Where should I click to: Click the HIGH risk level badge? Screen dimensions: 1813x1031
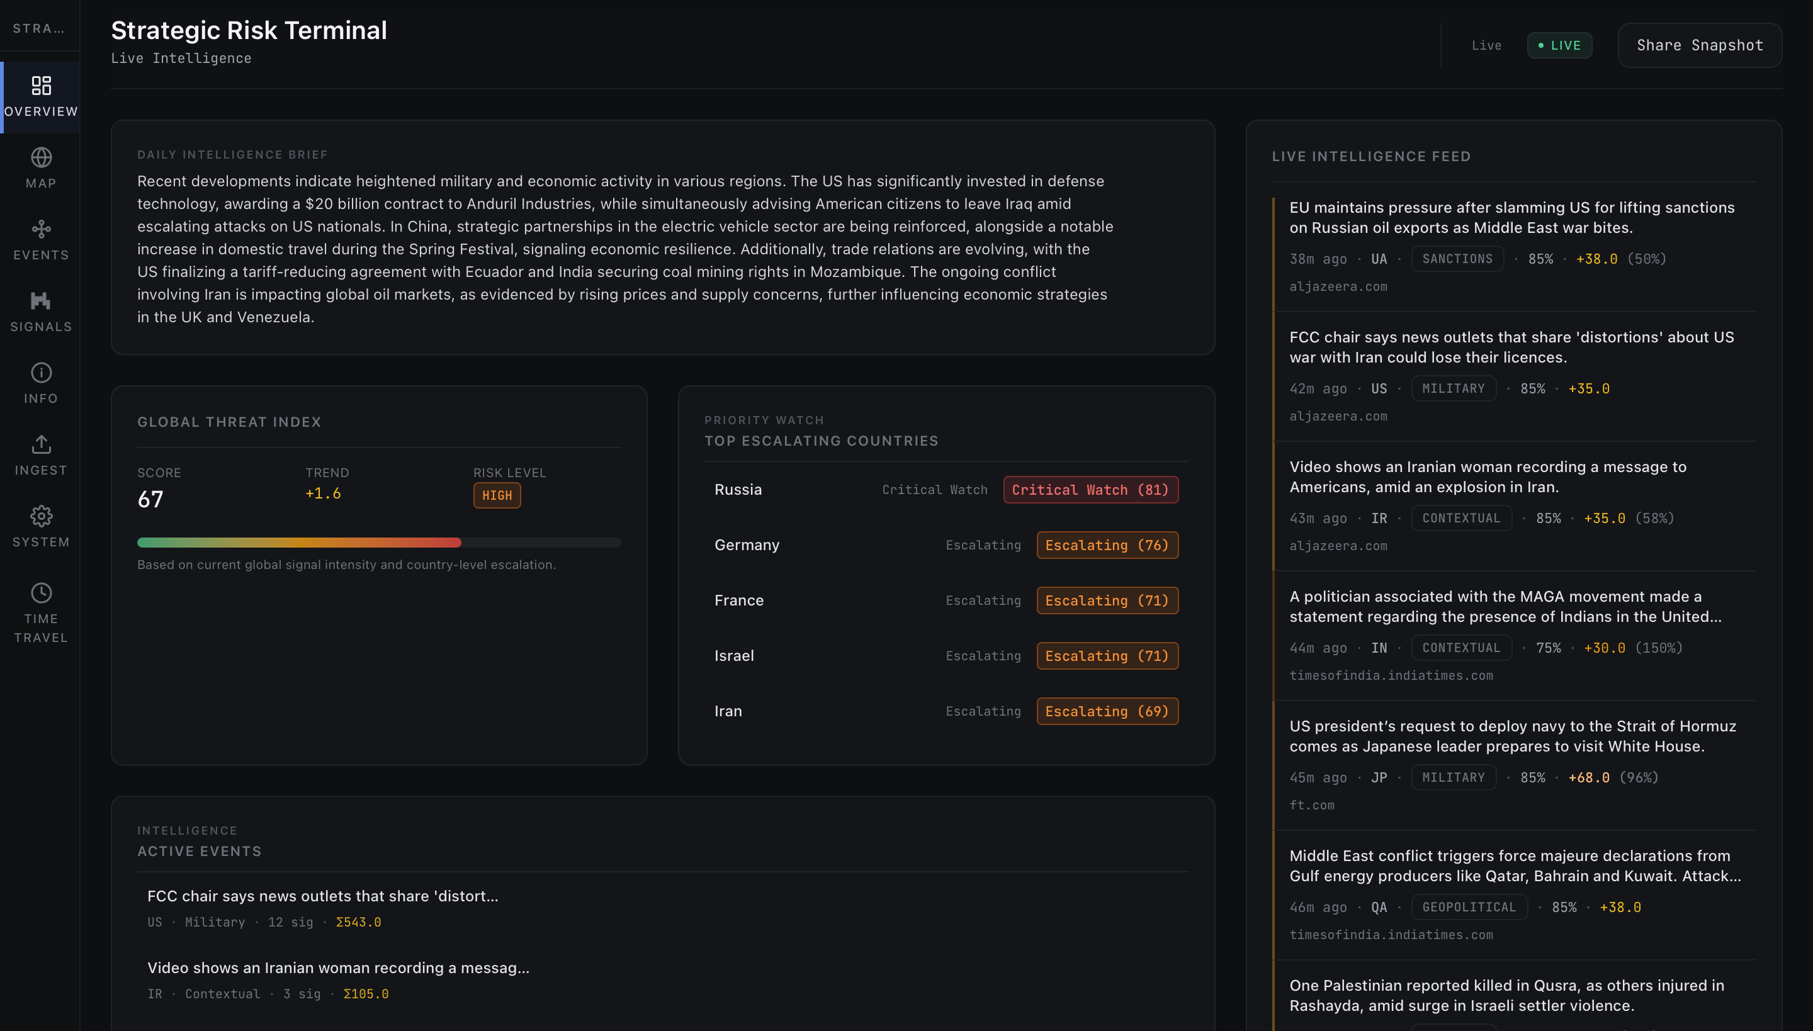click(x=497, y=496)
